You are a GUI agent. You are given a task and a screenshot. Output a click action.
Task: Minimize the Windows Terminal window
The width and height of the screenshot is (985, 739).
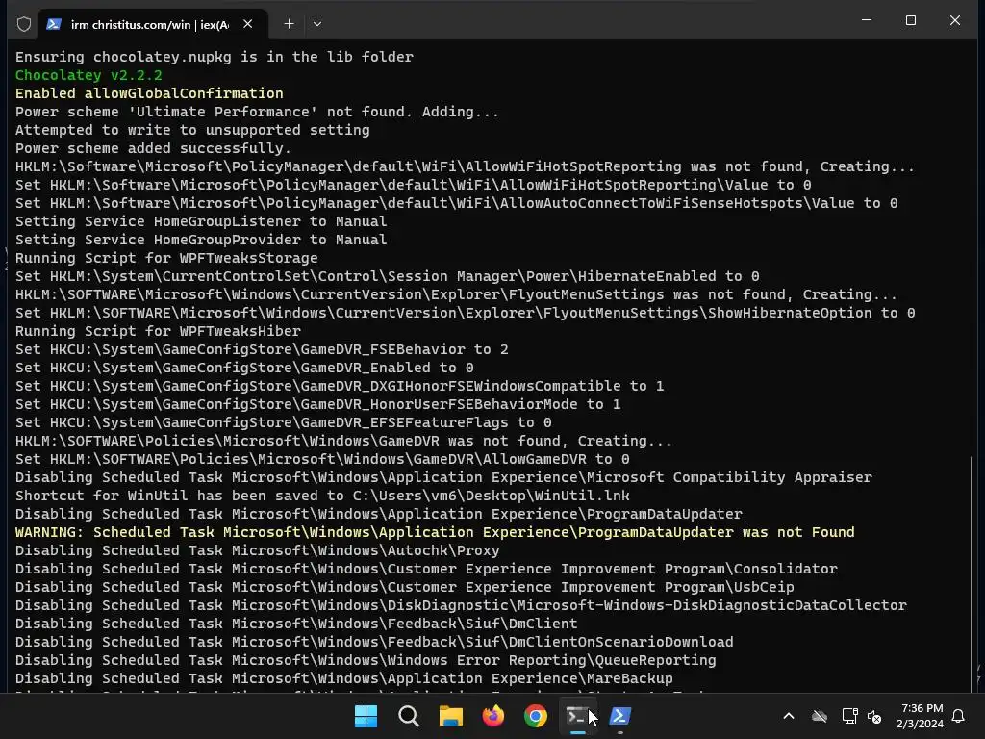pos(867,20)
